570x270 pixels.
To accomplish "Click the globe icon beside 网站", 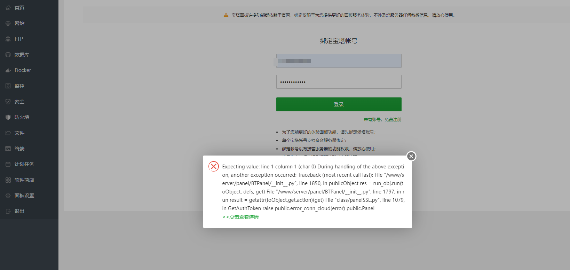I will (8, 23).
